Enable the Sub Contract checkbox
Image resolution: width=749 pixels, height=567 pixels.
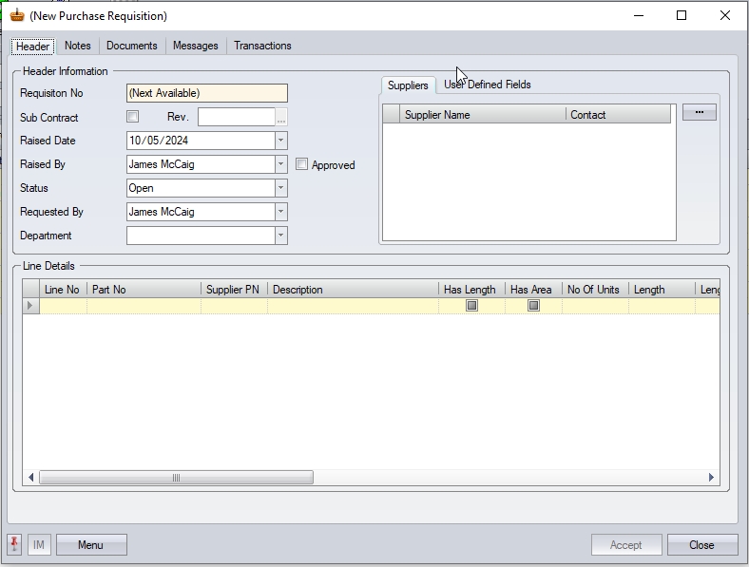pos(133,117)
